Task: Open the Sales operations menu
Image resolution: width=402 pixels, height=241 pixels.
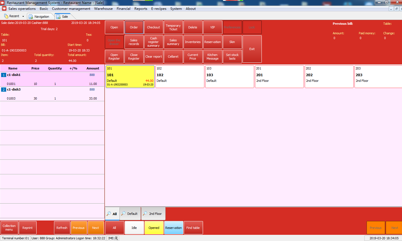Action: (x=22, y=9)
